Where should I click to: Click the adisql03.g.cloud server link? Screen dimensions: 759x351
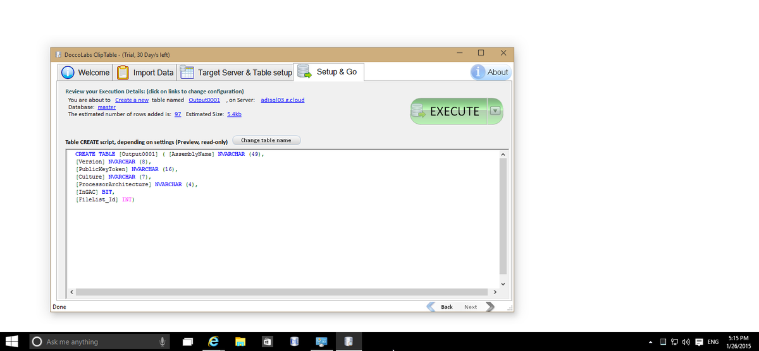tap(283, 100)
